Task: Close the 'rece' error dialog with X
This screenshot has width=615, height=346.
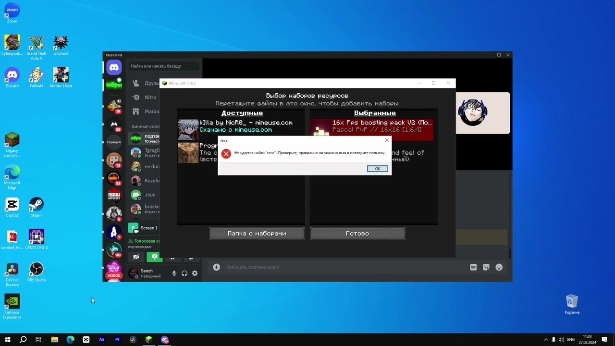Action: pos(387,140)
